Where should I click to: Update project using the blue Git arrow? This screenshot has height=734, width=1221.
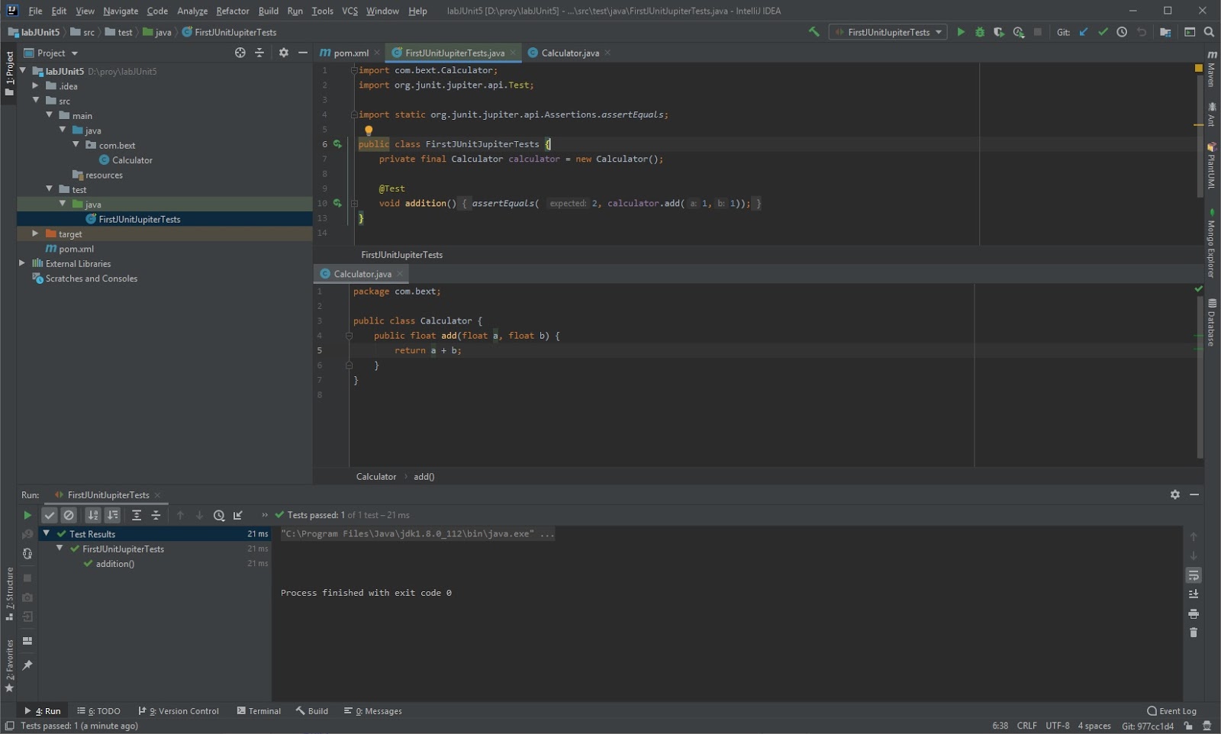tap(1084, 32)
